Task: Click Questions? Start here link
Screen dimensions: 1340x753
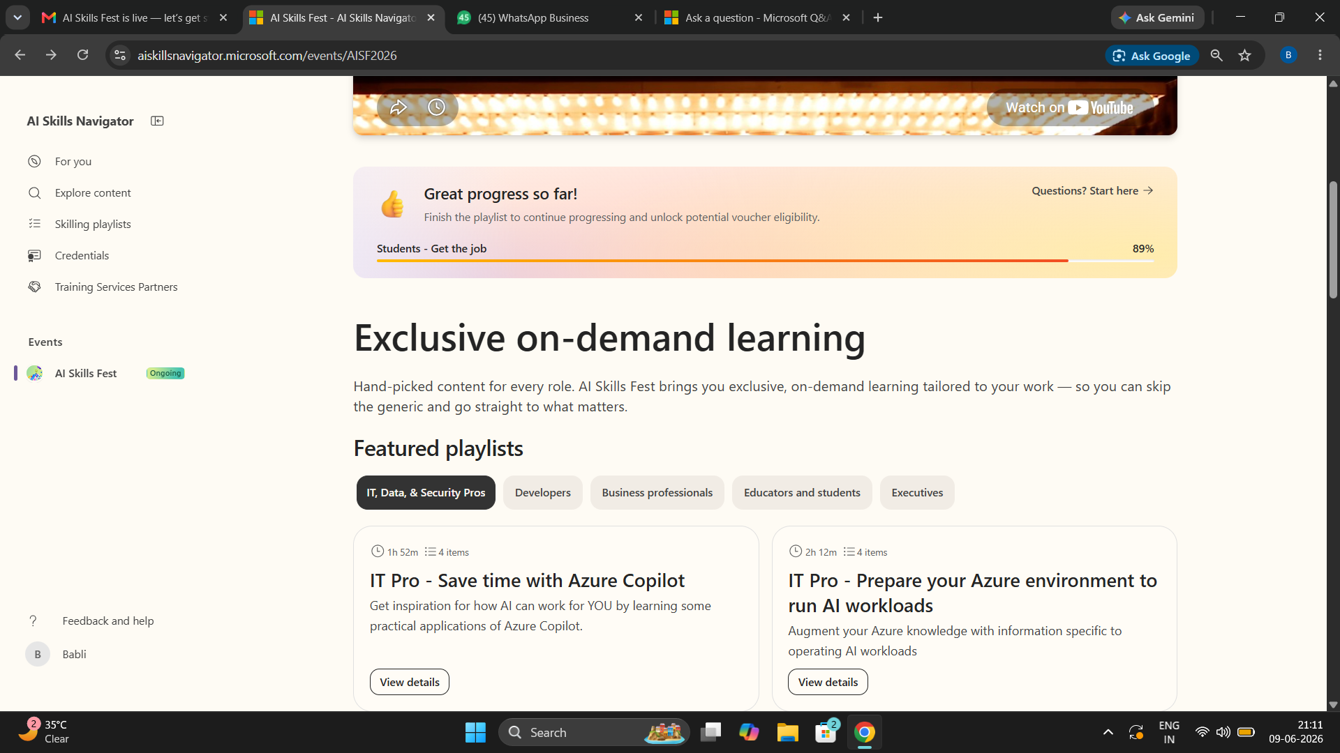Action: 1092,190
